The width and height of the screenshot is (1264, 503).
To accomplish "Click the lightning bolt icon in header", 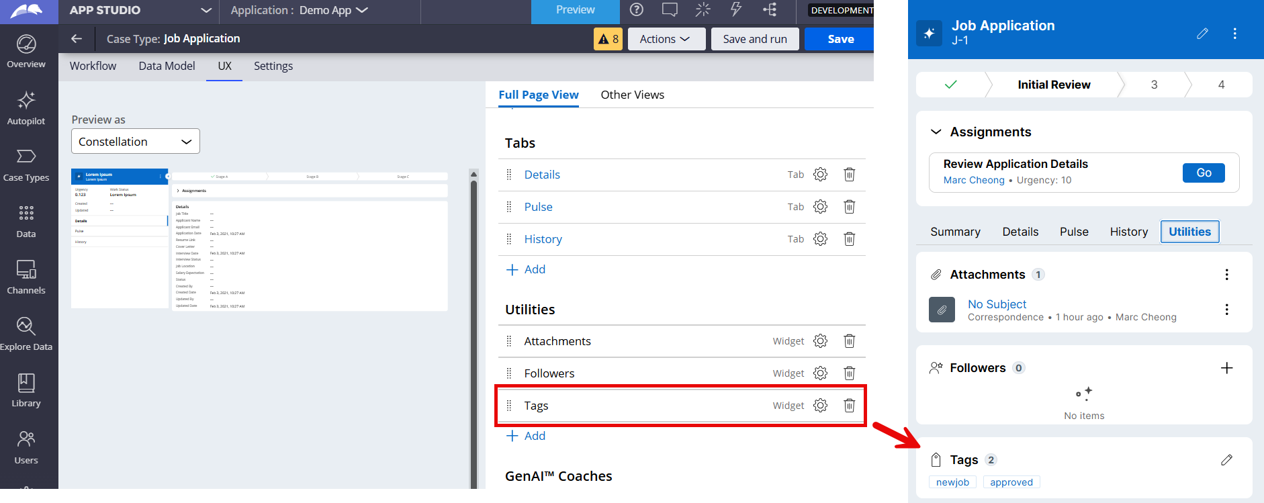I will point(736,10).
